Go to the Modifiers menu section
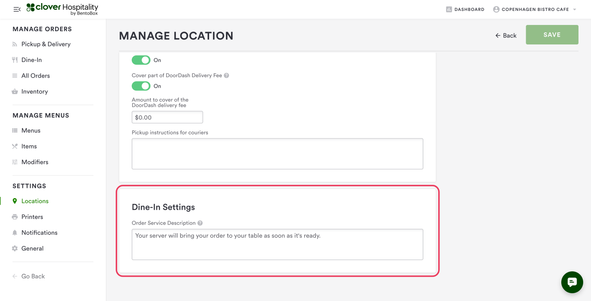Screen dimensions: 591x301 pos(35,162)
